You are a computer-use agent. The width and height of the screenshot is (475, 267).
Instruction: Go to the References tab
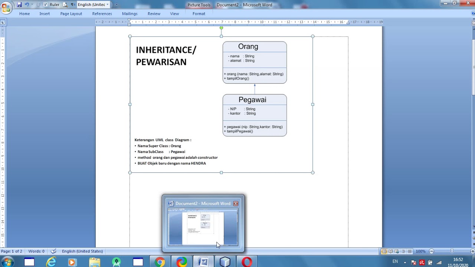coord(102,14)
